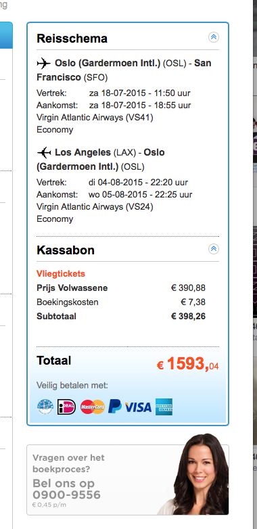Screen dimensions: 257x529
Task: Collapse the Reisschema section chevron
Action: pyautogui.click(x=214, y=37)
